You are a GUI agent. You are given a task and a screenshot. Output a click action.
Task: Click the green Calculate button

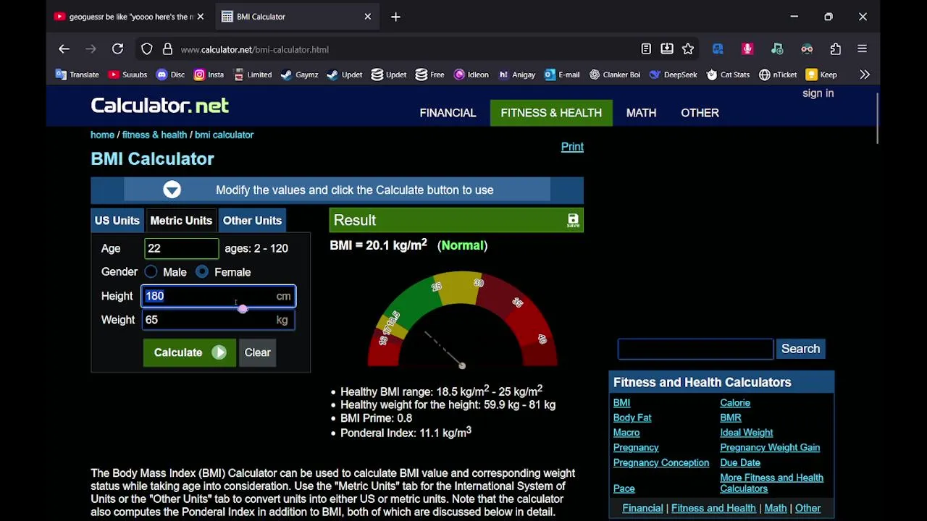click(x=189, y=352)
